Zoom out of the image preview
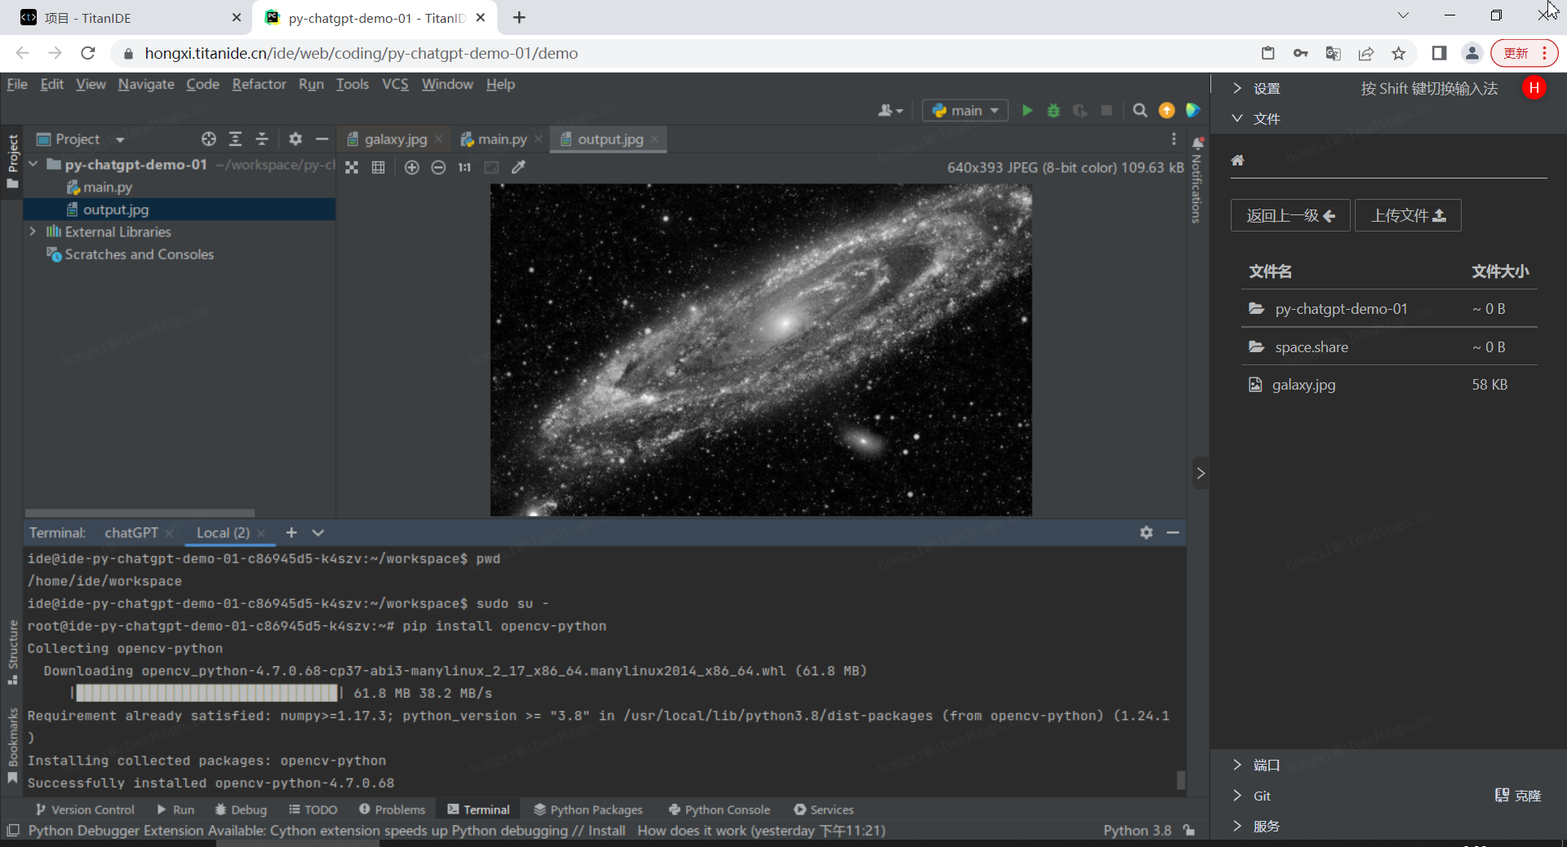This screenshot has width=1567, height=847. (x=438, y=167)
